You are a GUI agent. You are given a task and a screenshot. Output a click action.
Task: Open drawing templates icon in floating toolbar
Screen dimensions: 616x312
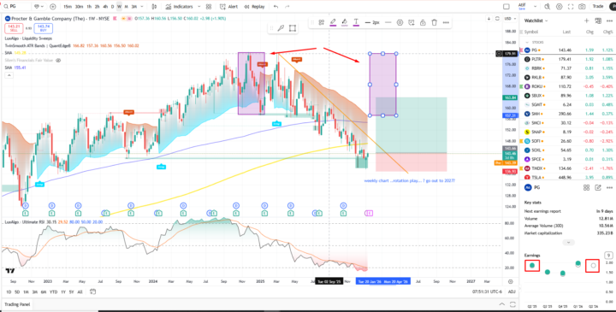tap(322, 22)
